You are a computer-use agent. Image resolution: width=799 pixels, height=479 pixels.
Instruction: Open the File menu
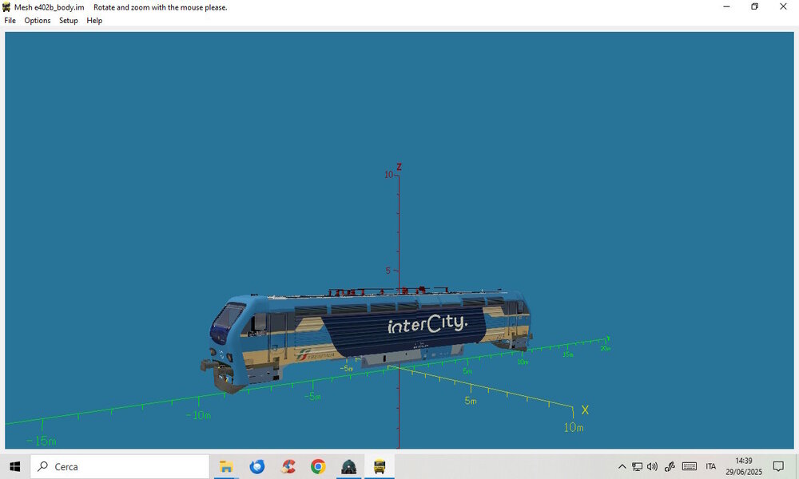[10, 21]
